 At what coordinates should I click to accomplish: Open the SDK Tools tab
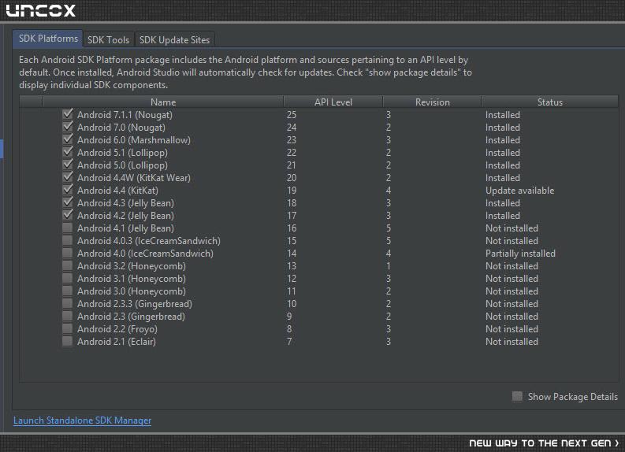(109, 40)
